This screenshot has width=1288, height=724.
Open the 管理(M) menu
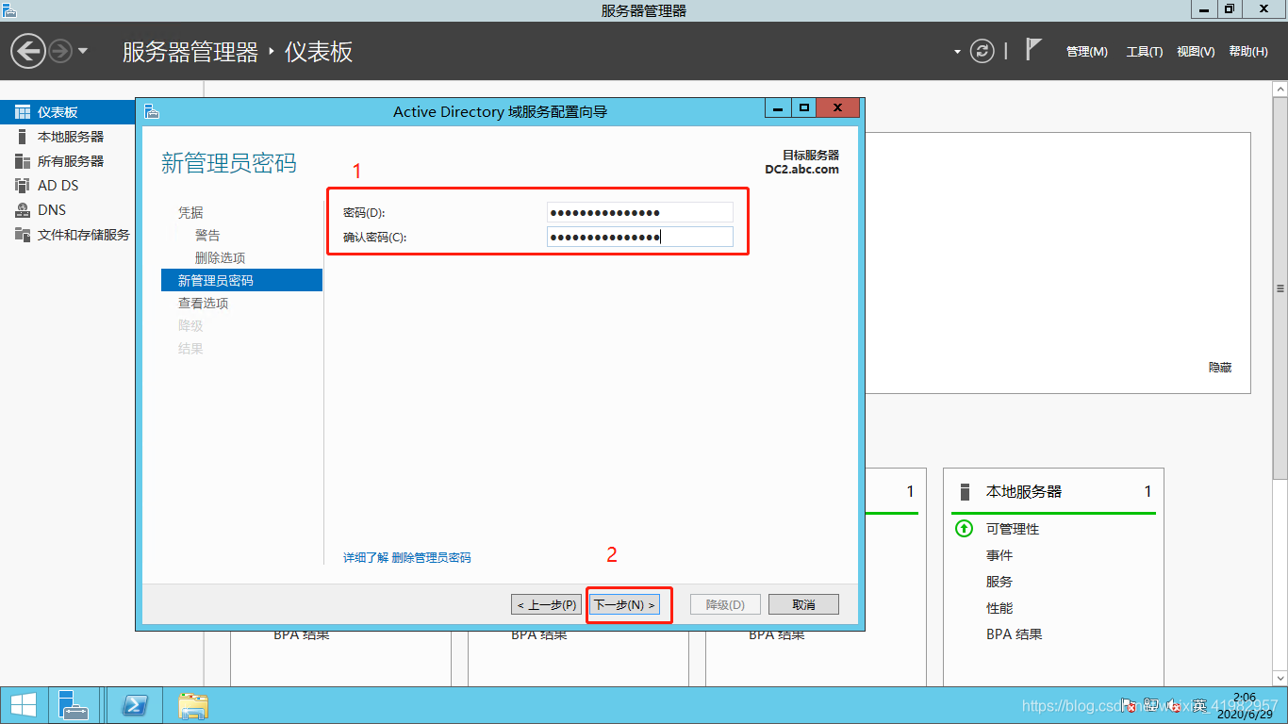coord(1087,52)
